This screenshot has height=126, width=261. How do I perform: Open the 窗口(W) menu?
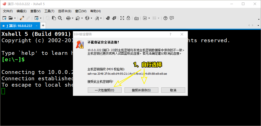click(x=81, y=11)
